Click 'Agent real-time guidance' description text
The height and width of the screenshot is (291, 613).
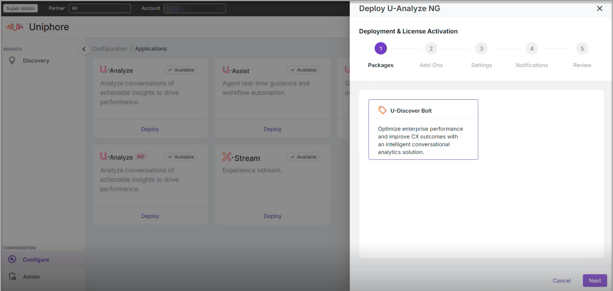(x=266, y=88)
